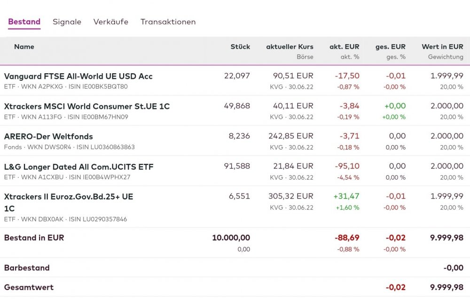Viewport: 470px width, 299px height.
Task: Click the ges. EUR column header
Action: point(390,46)
